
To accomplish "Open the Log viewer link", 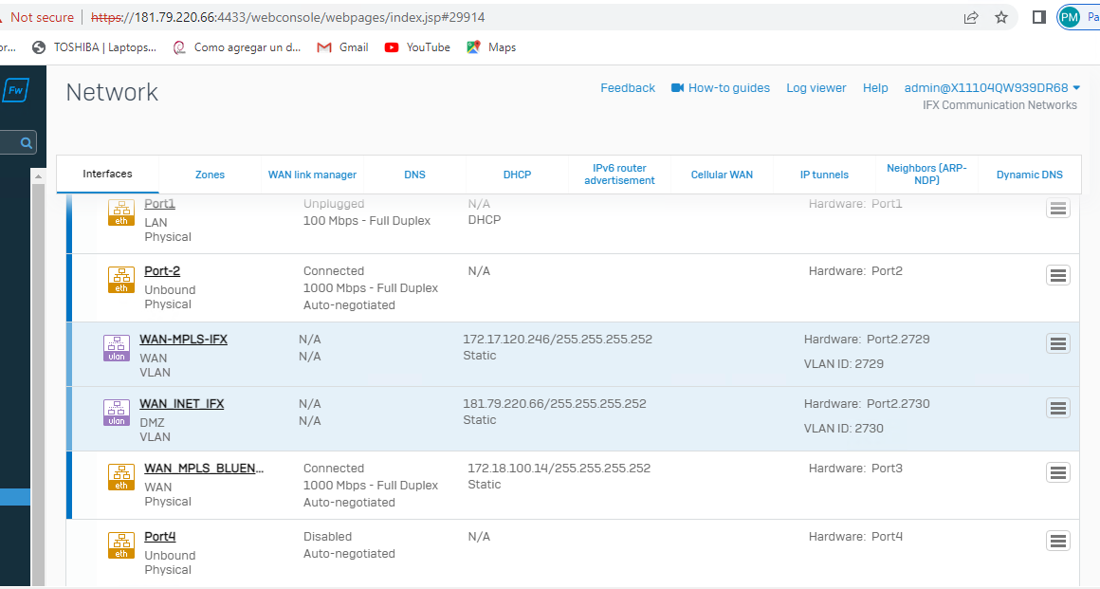I will click(x=816, y=88).
